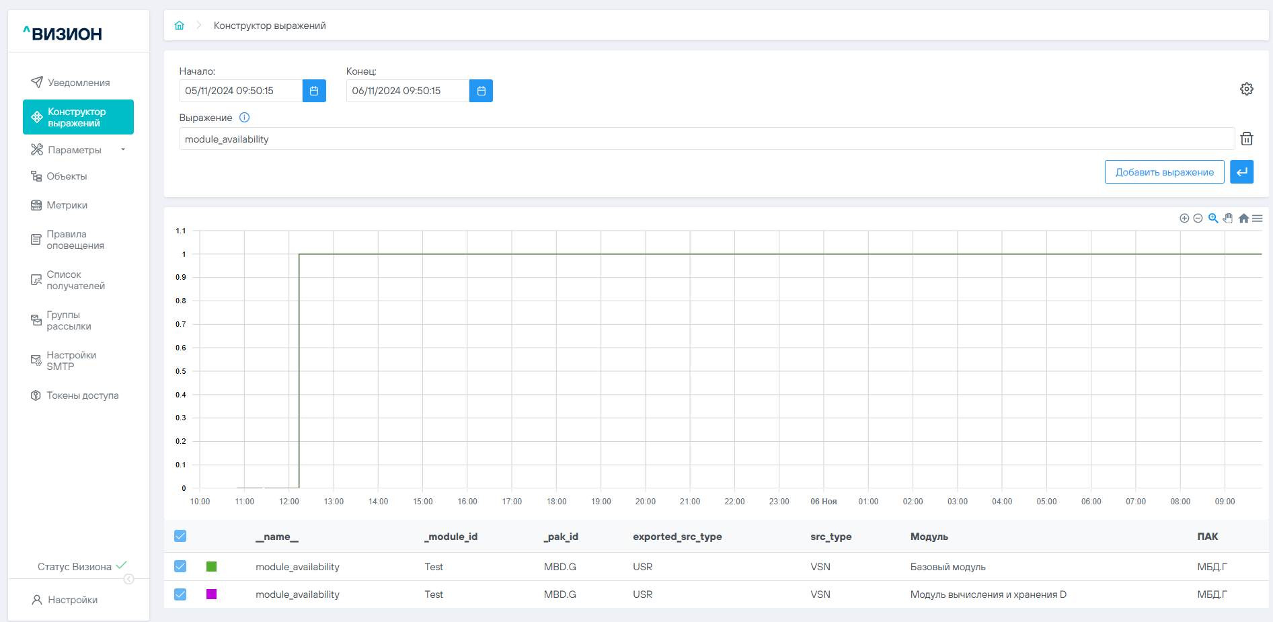Toggle the select-all checkbox in table header

(180, 537)
